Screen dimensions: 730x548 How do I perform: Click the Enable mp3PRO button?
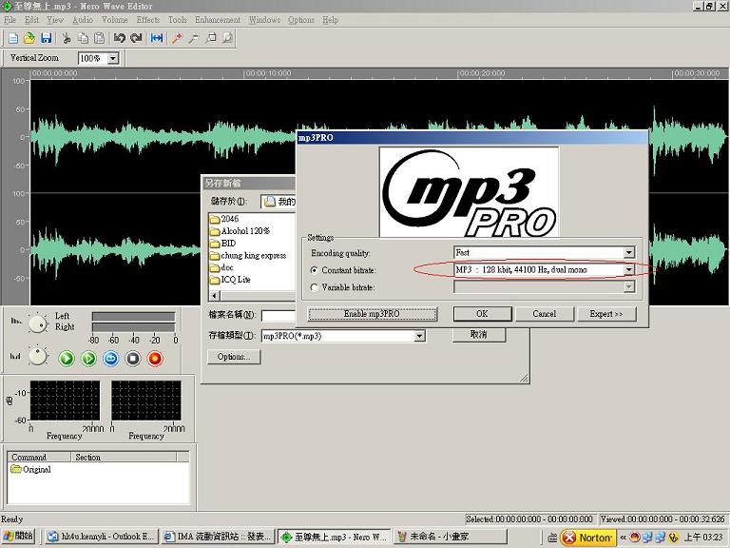[372, 314]
